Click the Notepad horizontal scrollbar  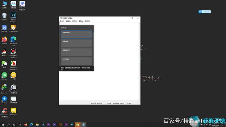99,101
